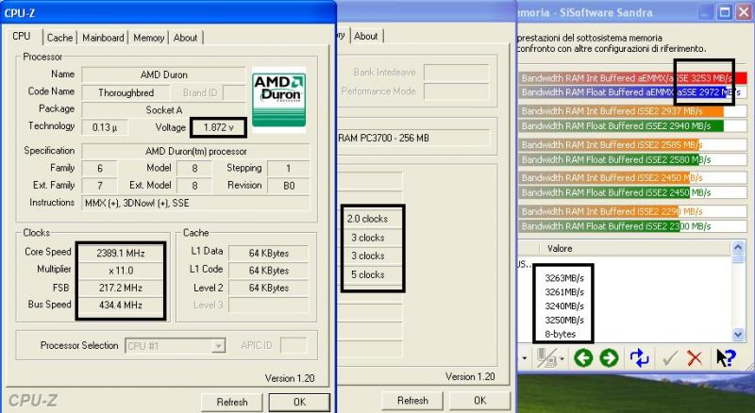Select the Technology value 0.13 µ

105,127
